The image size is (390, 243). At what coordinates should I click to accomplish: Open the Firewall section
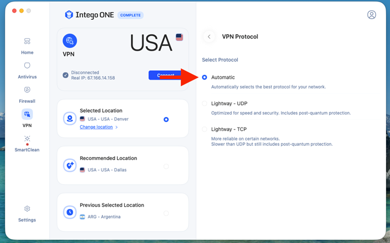(x=27, y=95)
